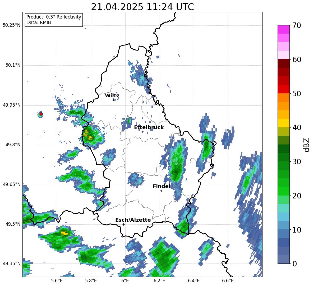Click the 50.25°N latitude label

point(12,25)
